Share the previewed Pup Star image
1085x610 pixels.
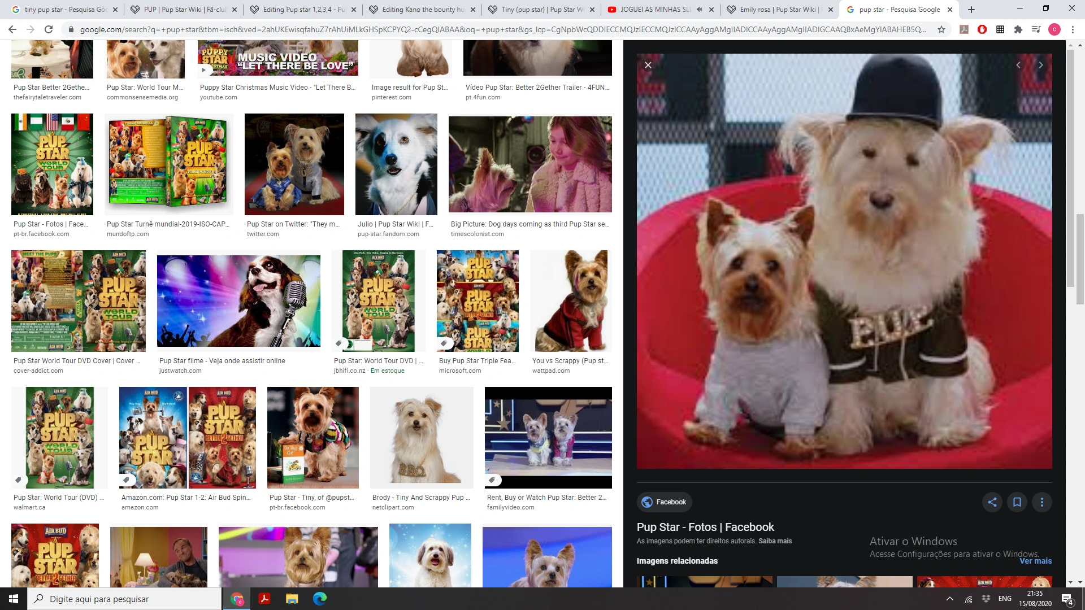pyautogui.click(x=992, y=502)
